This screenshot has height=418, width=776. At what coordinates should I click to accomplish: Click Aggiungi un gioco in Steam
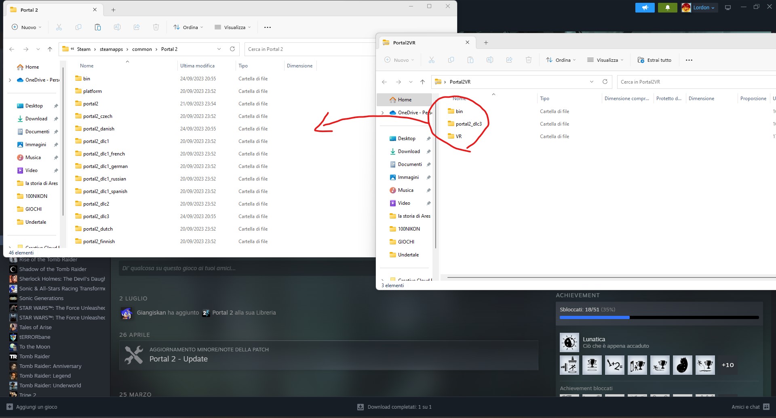32,407
